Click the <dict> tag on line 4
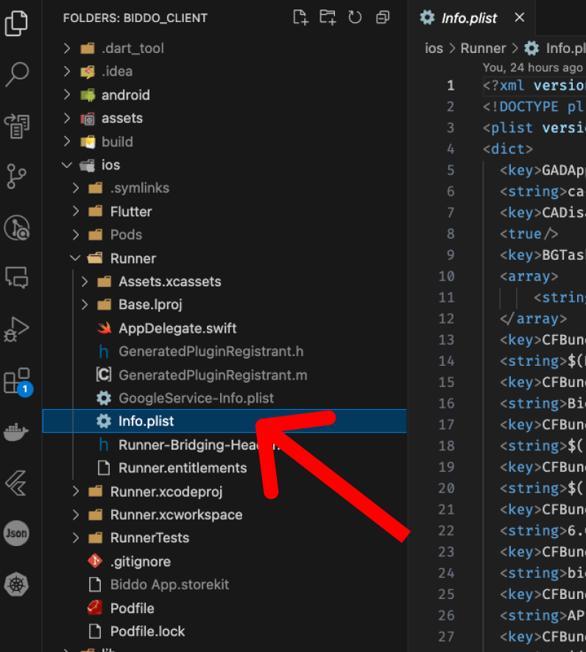The image size is (586, 652). click(x=508, y=149)
